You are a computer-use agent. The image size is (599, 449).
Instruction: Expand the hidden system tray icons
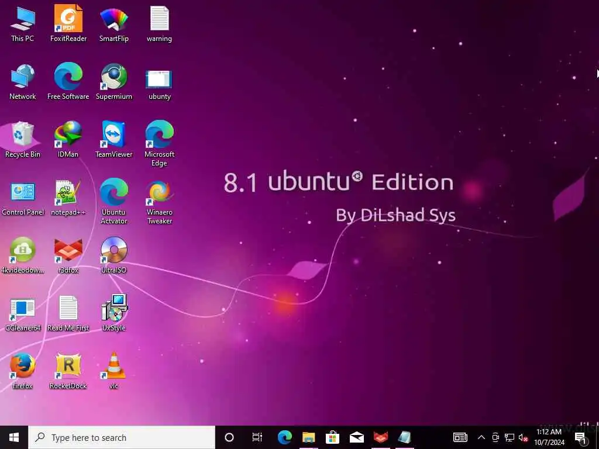click(481, 437)
